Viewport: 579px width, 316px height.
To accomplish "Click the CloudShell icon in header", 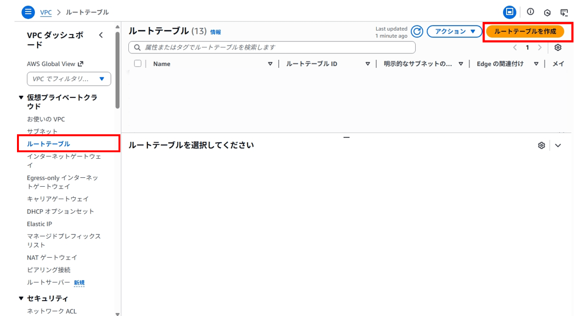I will [x=564, y=12].
